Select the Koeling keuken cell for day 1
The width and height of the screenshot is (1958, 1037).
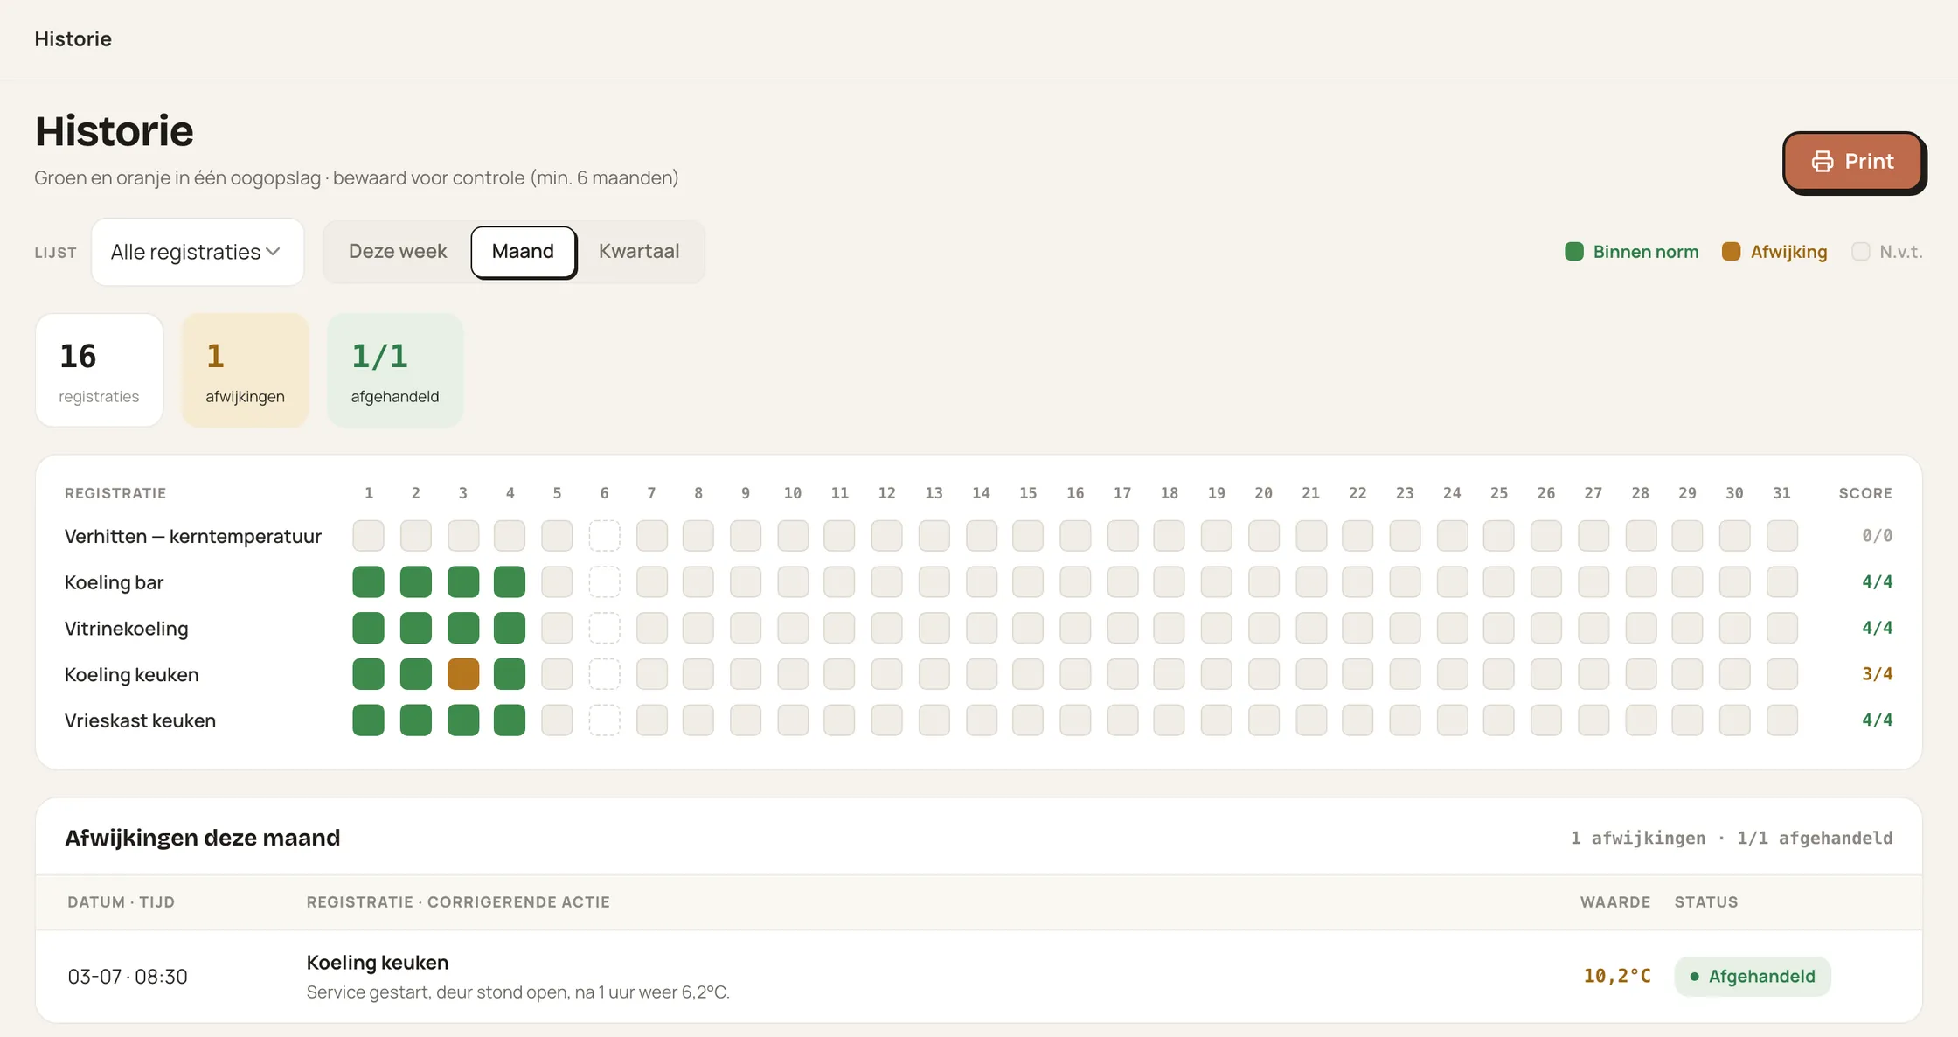(369, 674)
